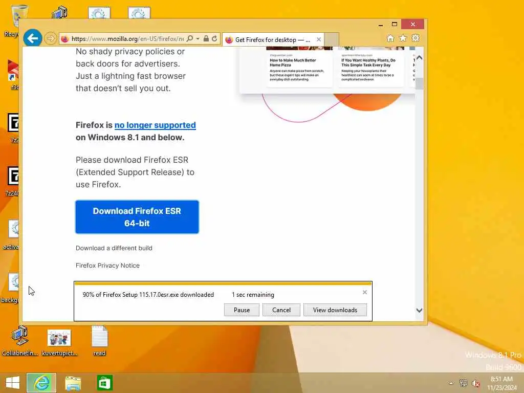The image size is (524, 393).
Task: Open Download a different build link
Action: coord(114,248)
